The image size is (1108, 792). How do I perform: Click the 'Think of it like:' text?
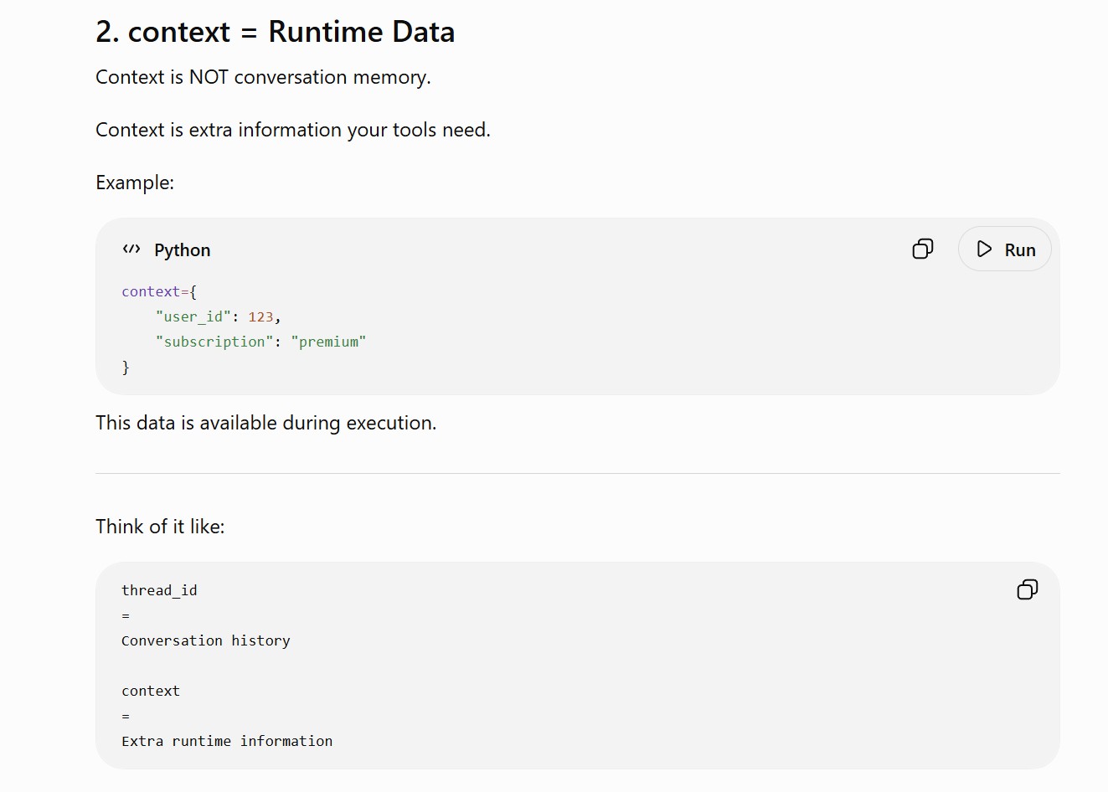160,527
